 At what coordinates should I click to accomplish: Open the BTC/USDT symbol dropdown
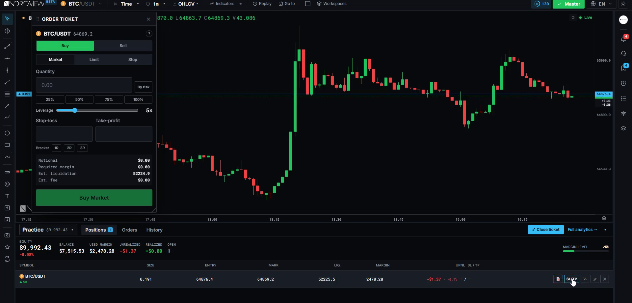(81, 4)
